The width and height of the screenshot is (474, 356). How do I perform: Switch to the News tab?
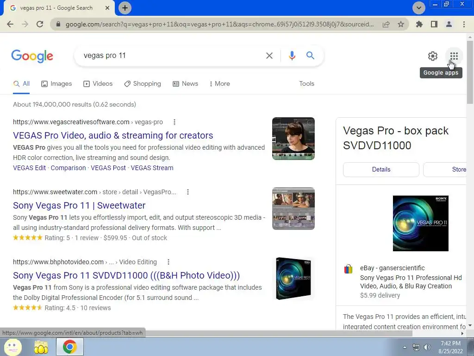point(185,84)
